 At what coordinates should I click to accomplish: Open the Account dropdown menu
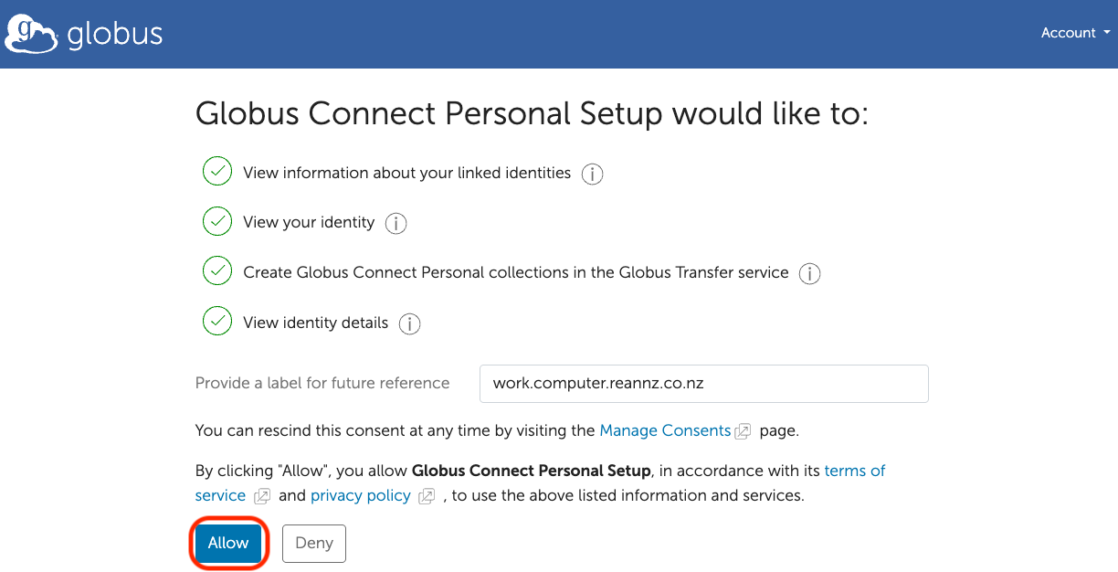[1075, 32]
